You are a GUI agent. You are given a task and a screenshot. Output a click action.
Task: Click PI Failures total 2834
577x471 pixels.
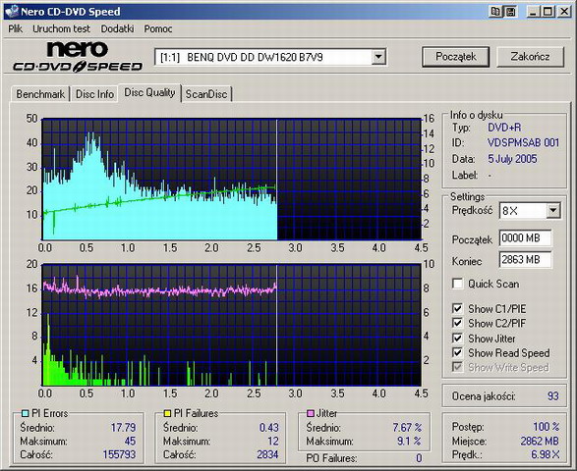coord(267,454)
